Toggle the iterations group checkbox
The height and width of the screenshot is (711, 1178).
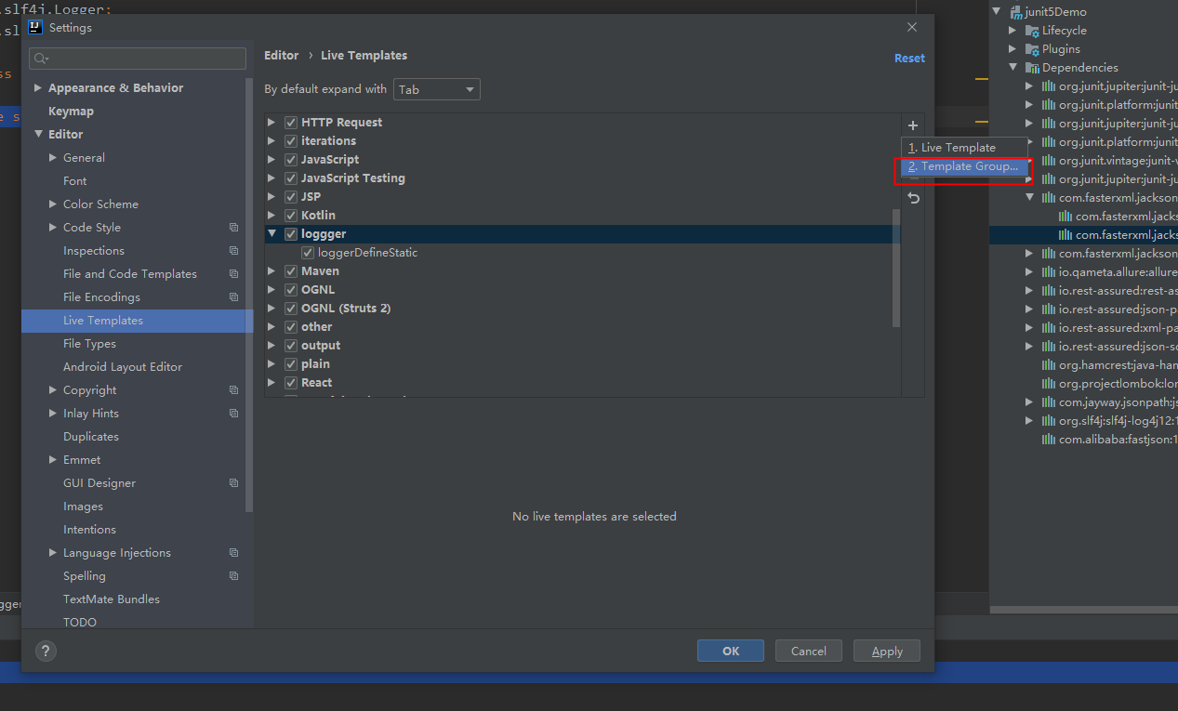[x=291, y=141]
